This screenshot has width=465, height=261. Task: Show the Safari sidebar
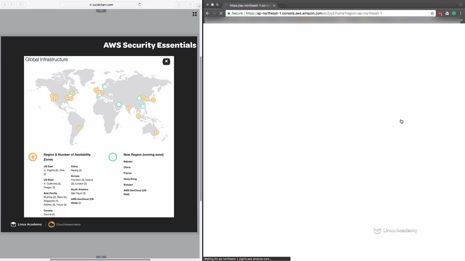click(21, 5)
